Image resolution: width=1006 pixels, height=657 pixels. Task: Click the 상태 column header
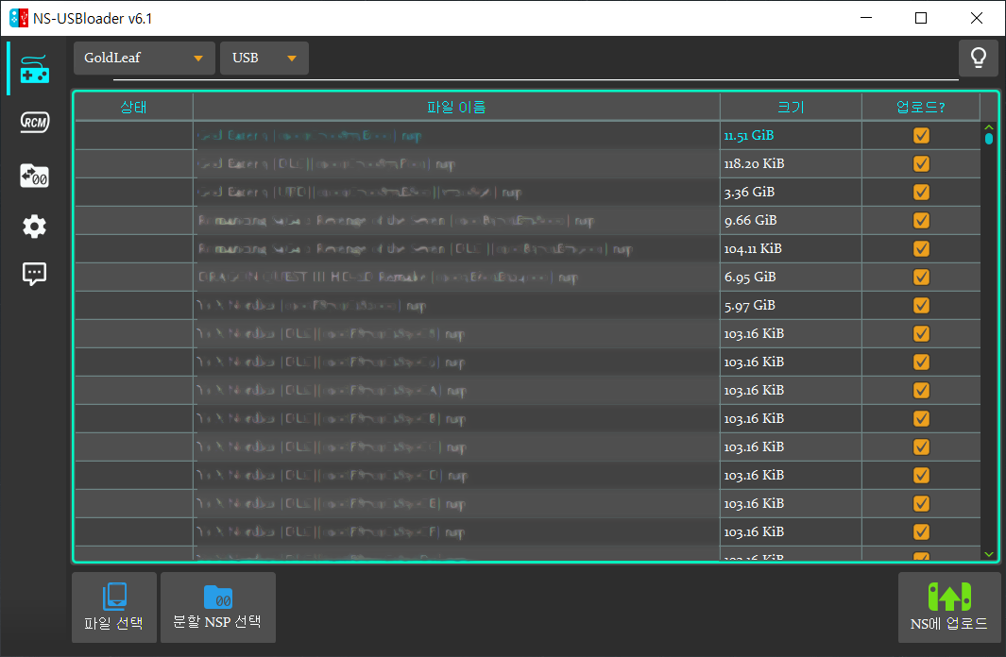134,107
